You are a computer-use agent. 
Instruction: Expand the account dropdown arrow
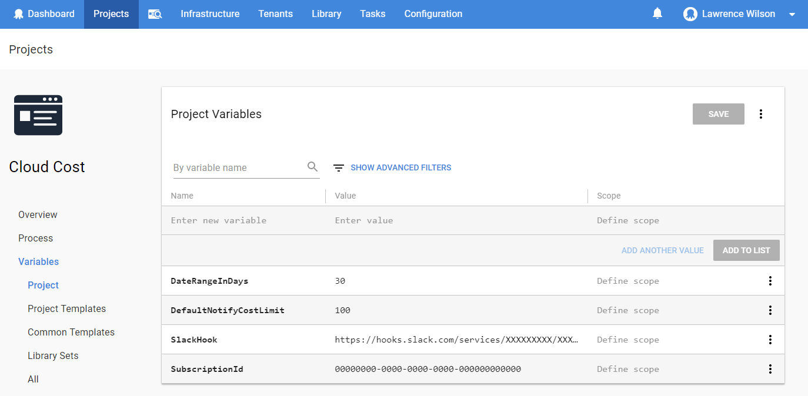pos(792,14)
